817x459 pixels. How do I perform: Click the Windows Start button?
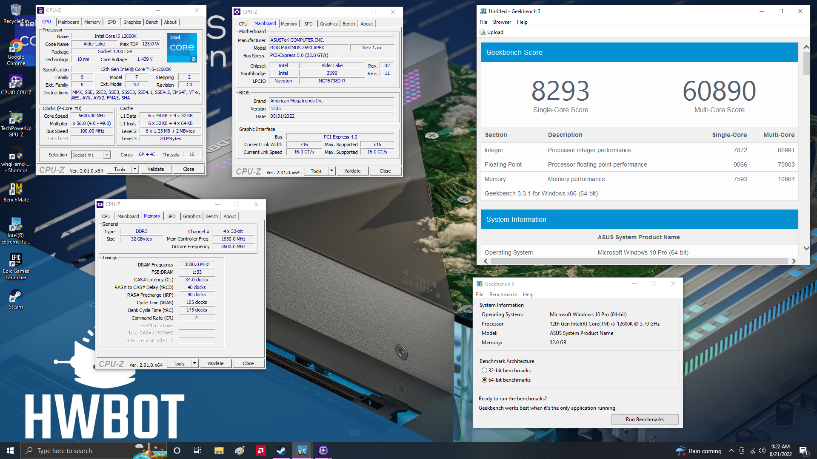10,450
